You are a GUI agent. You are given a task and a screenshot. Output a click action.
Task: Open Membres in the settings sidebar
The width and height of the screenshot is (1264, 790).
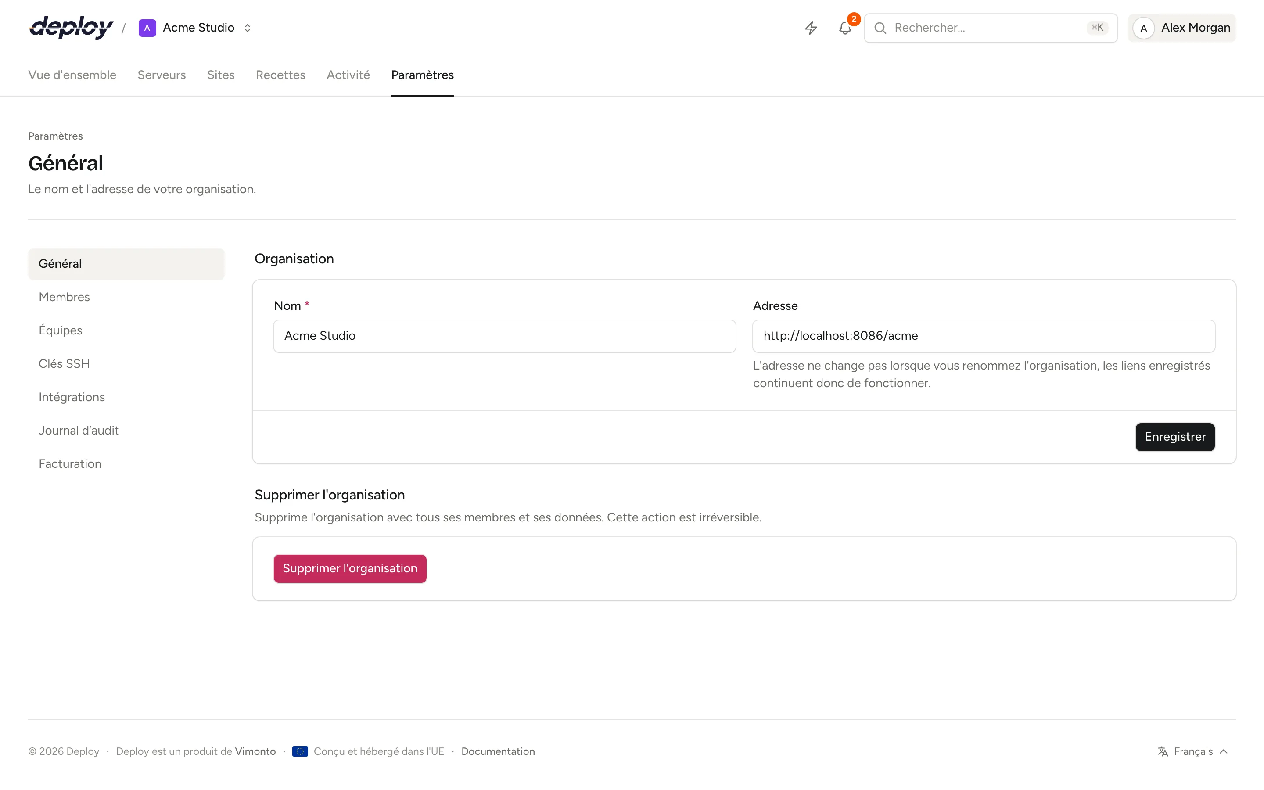pyautogui.click(x=126, y=297)
